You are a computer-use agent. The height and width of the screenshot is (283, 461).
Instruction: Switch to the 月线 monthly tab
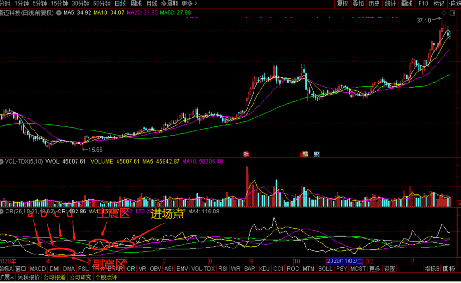[152, 4]
